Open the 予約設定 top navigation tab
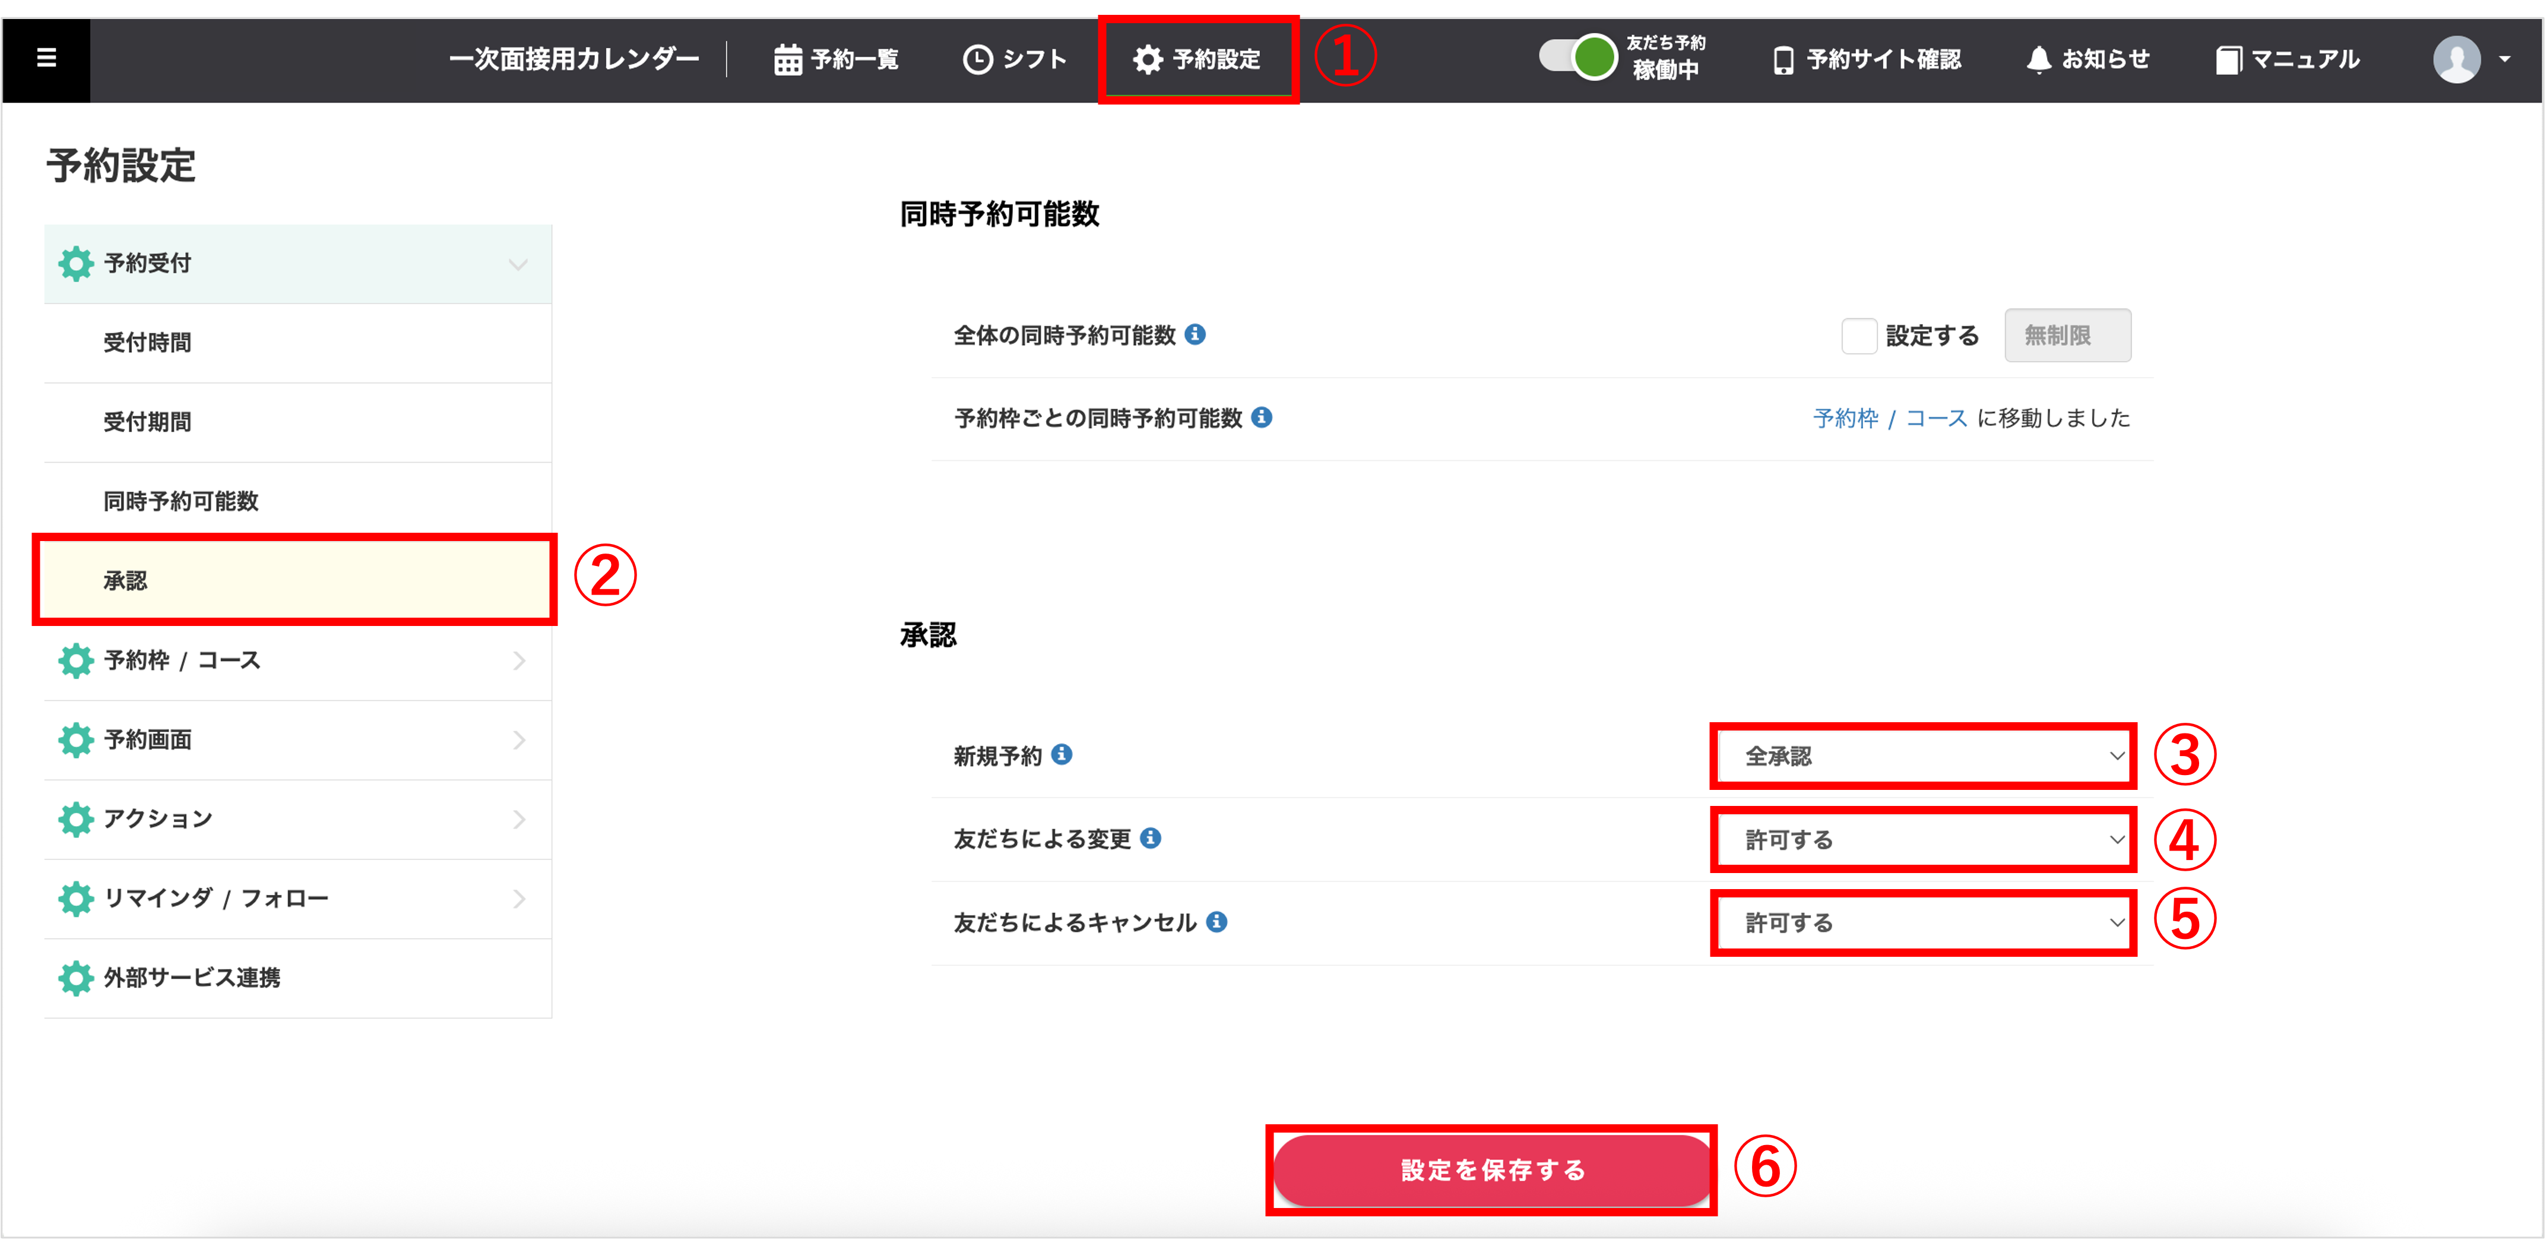The height and width of the screenshot is (1249, 2547). pos(1198,61)
